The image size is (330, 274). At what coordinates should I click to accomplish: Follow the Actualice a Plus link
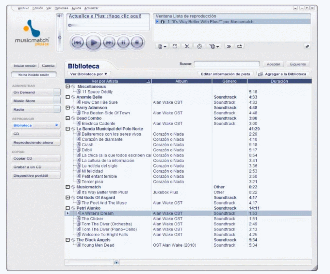pyautogui.click(x=105, y=16)
